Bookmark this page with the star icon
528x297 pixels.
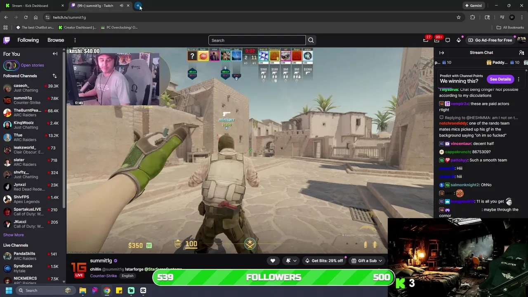click(458, 17)
